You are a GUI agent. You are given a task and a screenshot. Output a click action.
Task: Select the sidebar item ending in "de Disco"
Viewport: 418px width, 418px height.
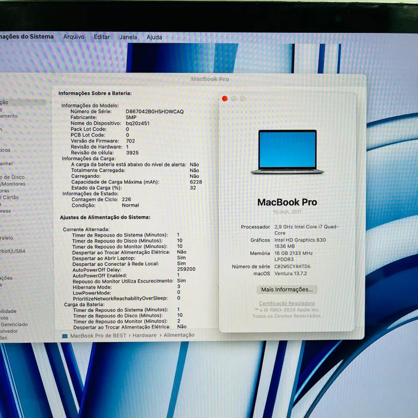click(12, 177)
